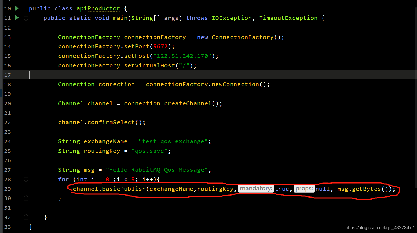Click routingKey variable declaration on line 25
Screen dimensions: 417x233
102,151
